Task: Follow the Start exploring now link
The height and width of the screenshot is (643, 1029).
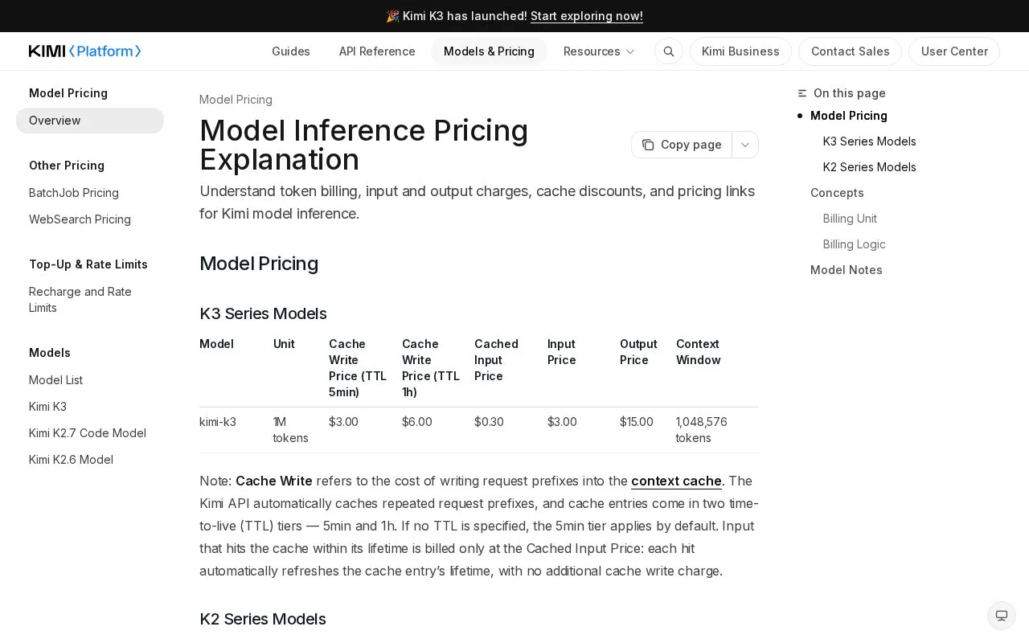Action: tap(587, 16)
